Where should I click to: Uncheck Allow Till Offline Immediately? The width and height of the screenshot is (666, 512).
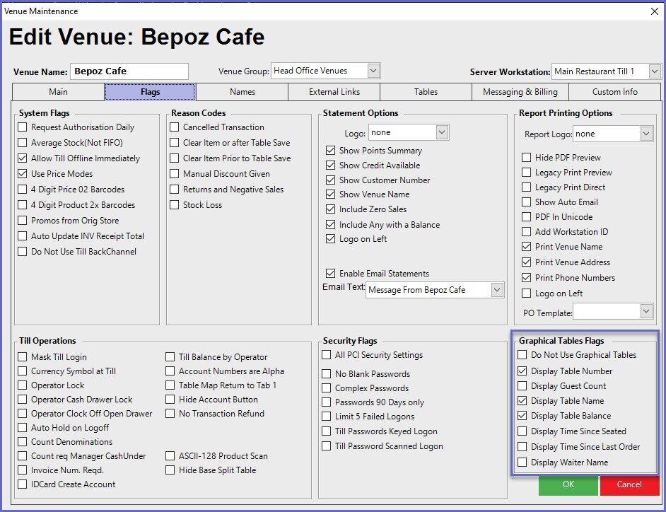[23, 158]
